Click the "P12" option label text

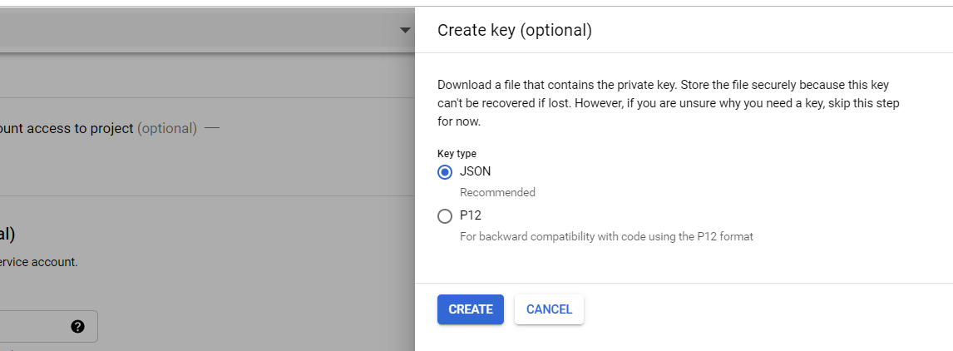pyautogui.click(x=471, y=215)
